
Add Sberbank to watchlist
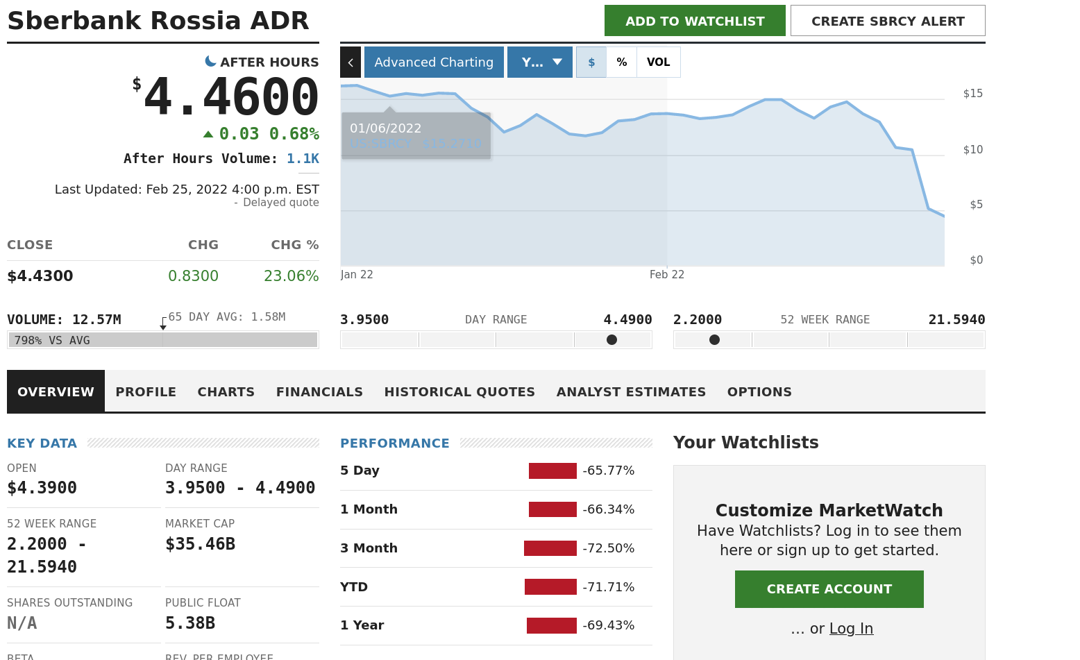pos(695,21)
